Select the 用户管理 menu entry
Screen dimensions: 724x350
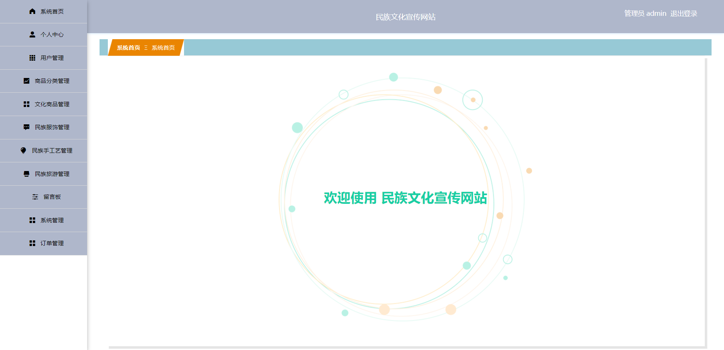[x=43, y=58]
